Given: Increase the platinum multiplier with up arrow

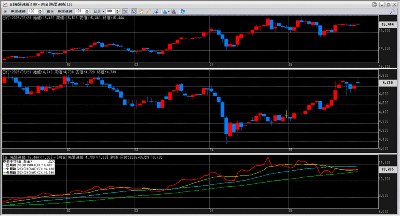Looking at the screenshot, I should coord(87,10).
